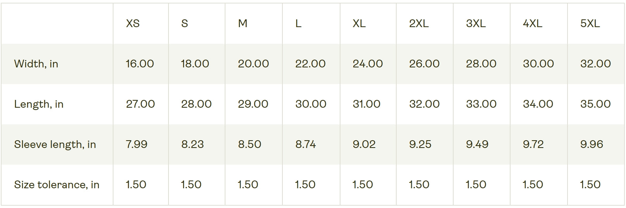Select the L size column header
The width and height of the screenshot is (626, 208).
[298, 24]
